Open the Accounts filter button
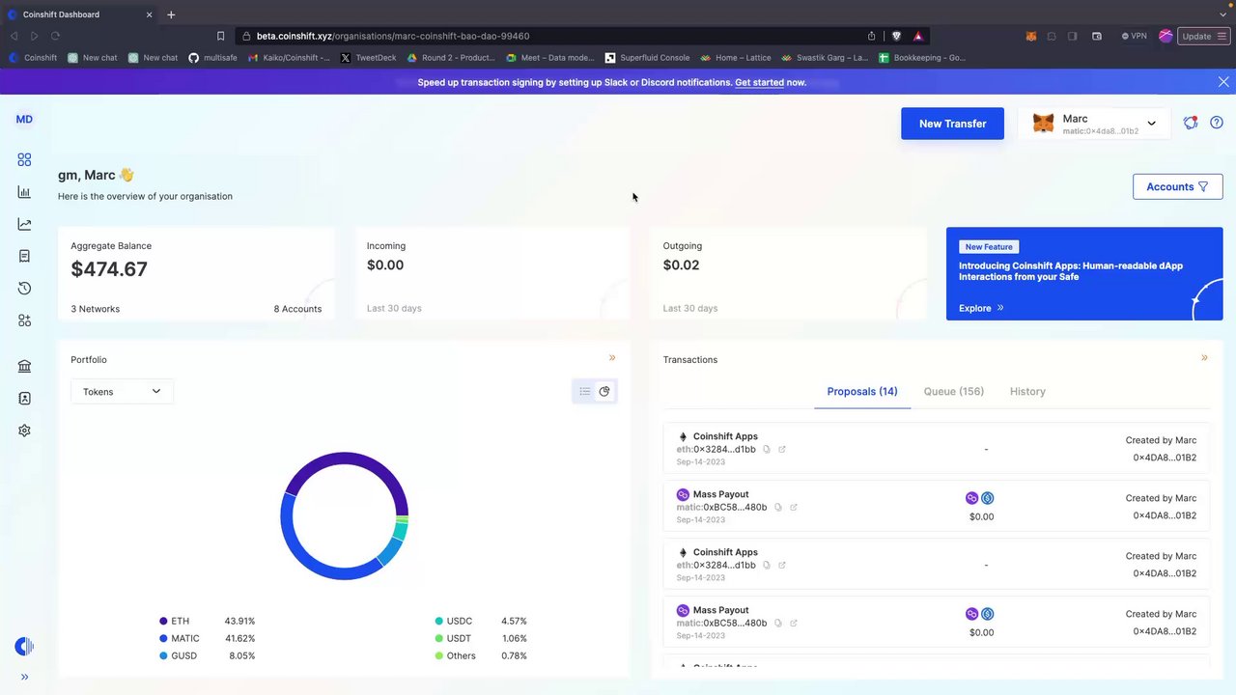 point(1177,186)
